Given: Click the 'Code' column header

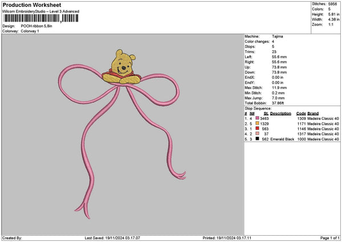Looking at the screenshot, I should click(x=301, y=114).
